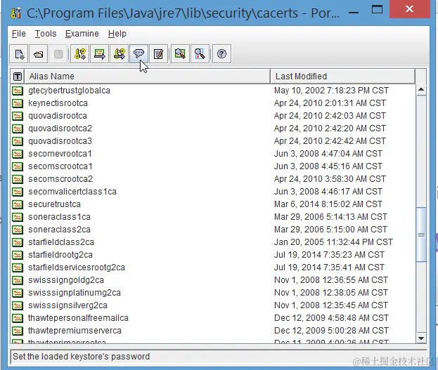This screenshot has height=370, width=438.
Task: Open the Examine menu
Action: tap(82, 34)
